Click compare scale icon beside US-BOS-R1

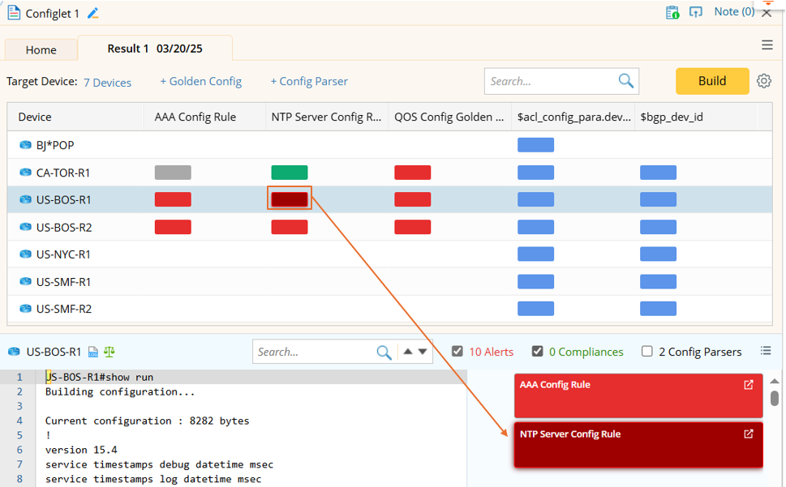tap(110, 352)
